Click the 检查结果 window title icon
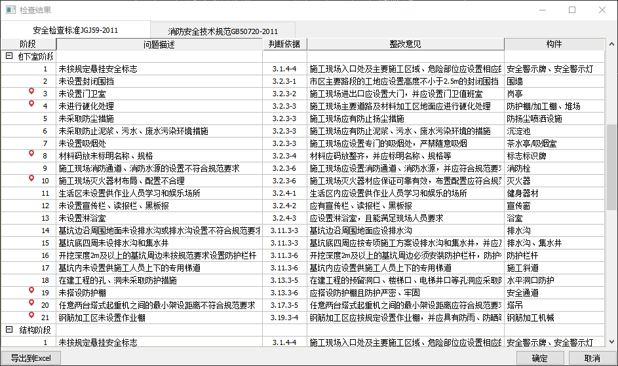The image size is (618, 366). (x=11, y=10)
